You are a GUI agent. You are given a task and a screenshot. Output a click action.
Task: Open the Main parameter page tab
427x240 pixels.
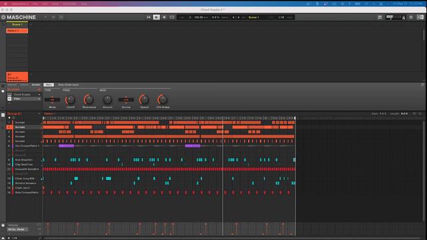(x=49, y=85)
